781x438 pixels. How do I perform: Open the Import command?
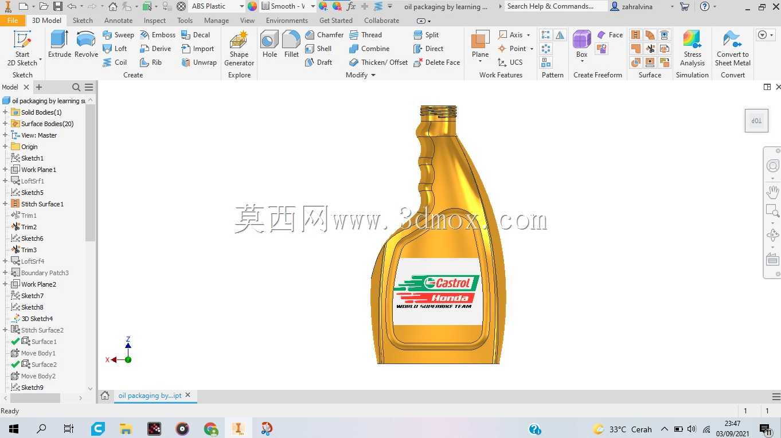[x=198, y=49]
